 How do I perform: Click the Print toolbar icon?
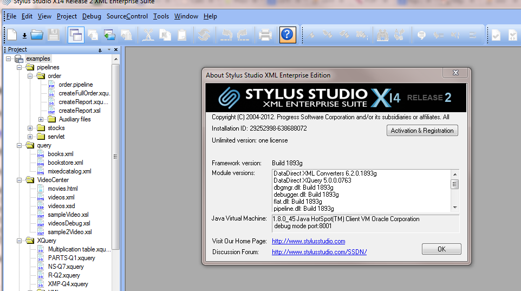[265, 35]
